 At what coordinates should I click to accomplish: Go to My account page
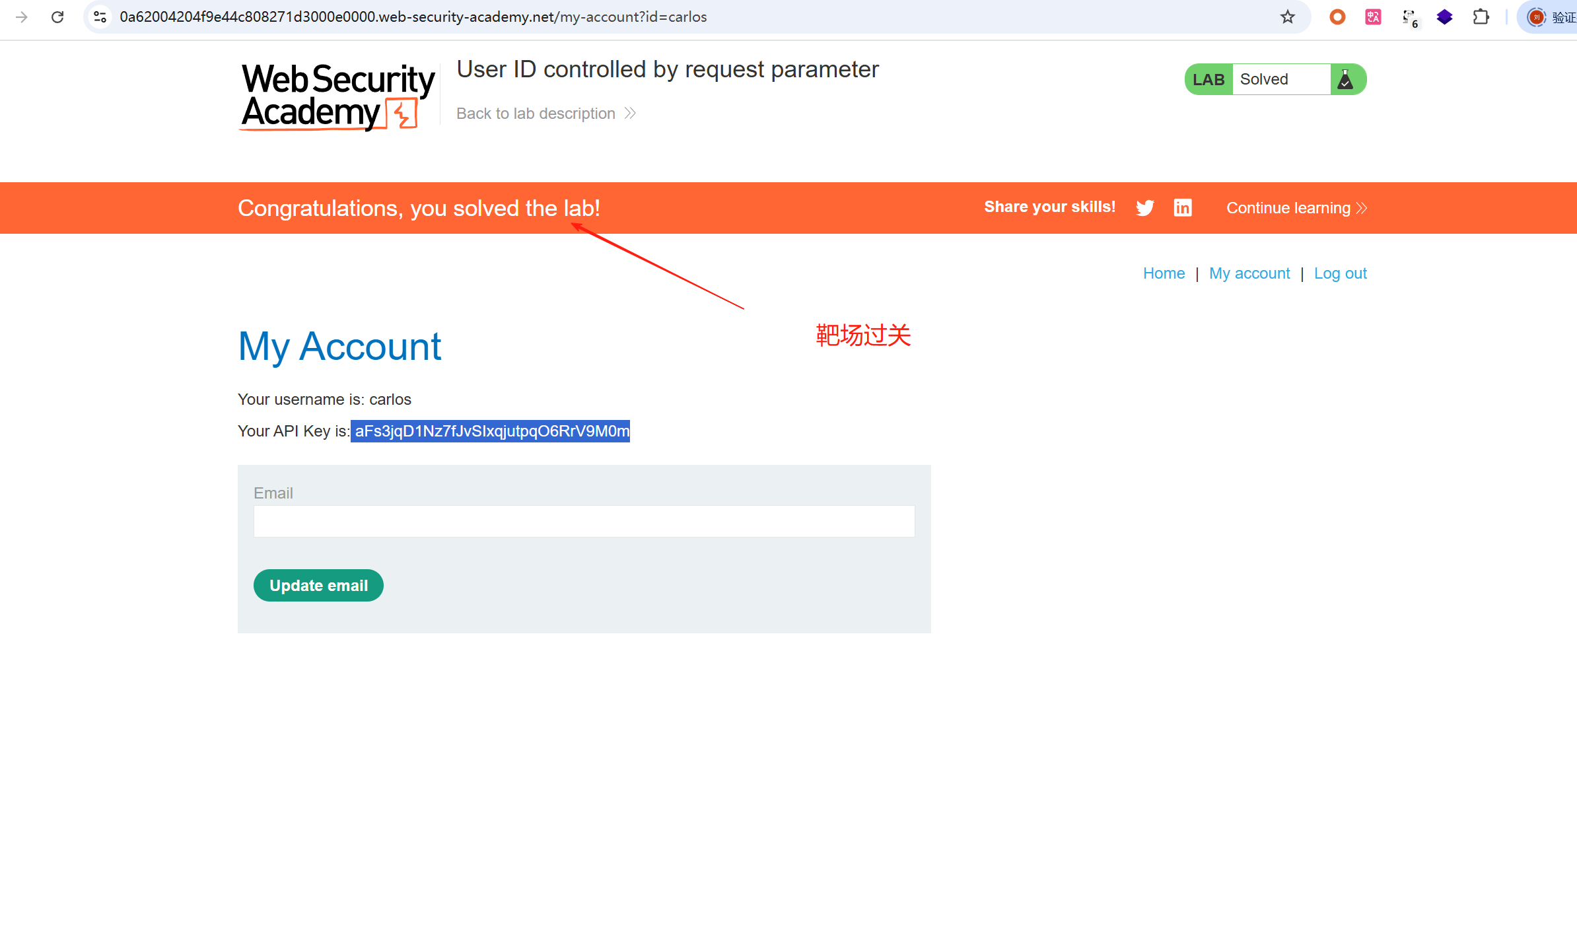(1249, 273)
